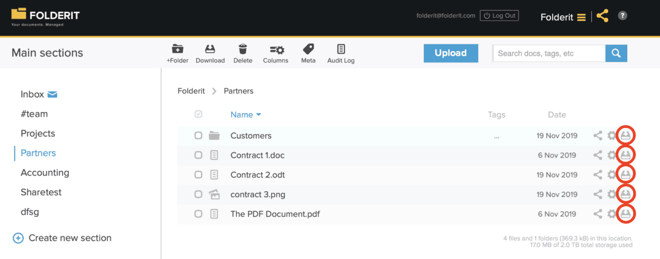
Task: Click Partners breadcrumb
Action: pos(238,91)
